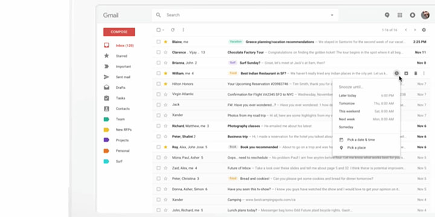Click the Tasks clipboard icon
Viewport: 435px width, 217px height.
[106, 98]
